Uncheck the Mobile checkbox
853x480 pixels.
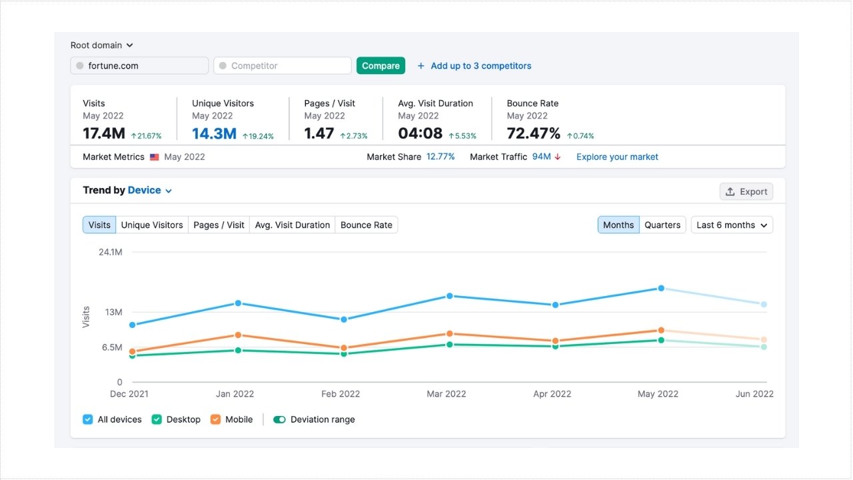(x=215, y=419)
